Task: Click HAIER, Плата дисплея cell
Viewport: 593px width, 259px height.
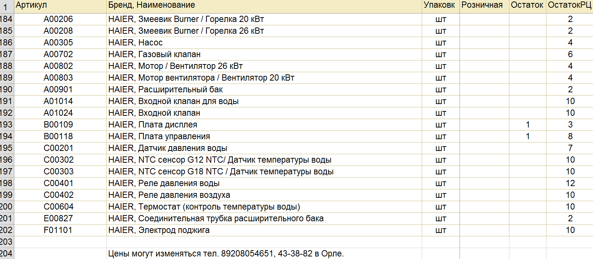Action: [x=264, y=125]
